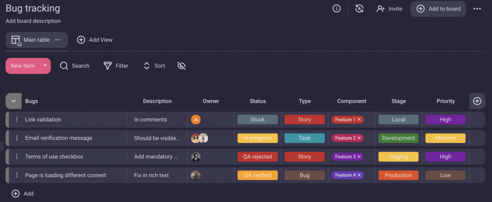Click Add board description text
This screenshot has height=202, width=492.
33,21
